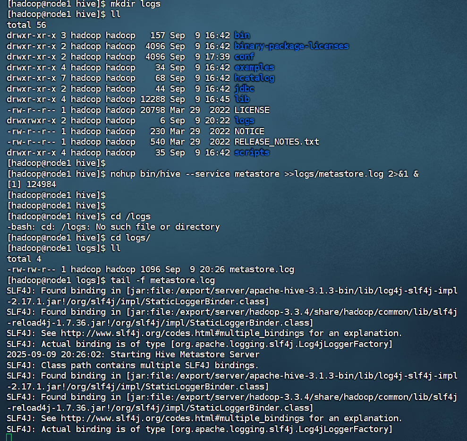The width and height of the screenshot is (467, 441).
Task: Click the size value '20798' in LICENSE row
Action: 153,110
